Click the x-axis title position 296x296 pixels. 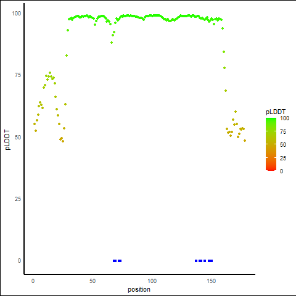(x=139, y=290)
